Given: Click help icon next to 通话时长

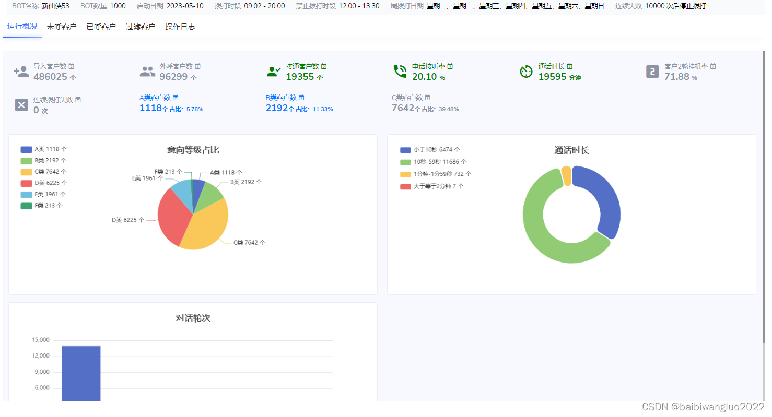Looking at the screenshot, I should pyautogui.click(x=570, y=66).
